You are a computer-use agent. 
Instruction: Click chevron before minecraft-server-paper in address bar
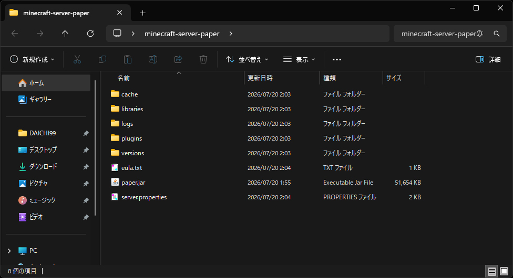(x=133, y=34)
